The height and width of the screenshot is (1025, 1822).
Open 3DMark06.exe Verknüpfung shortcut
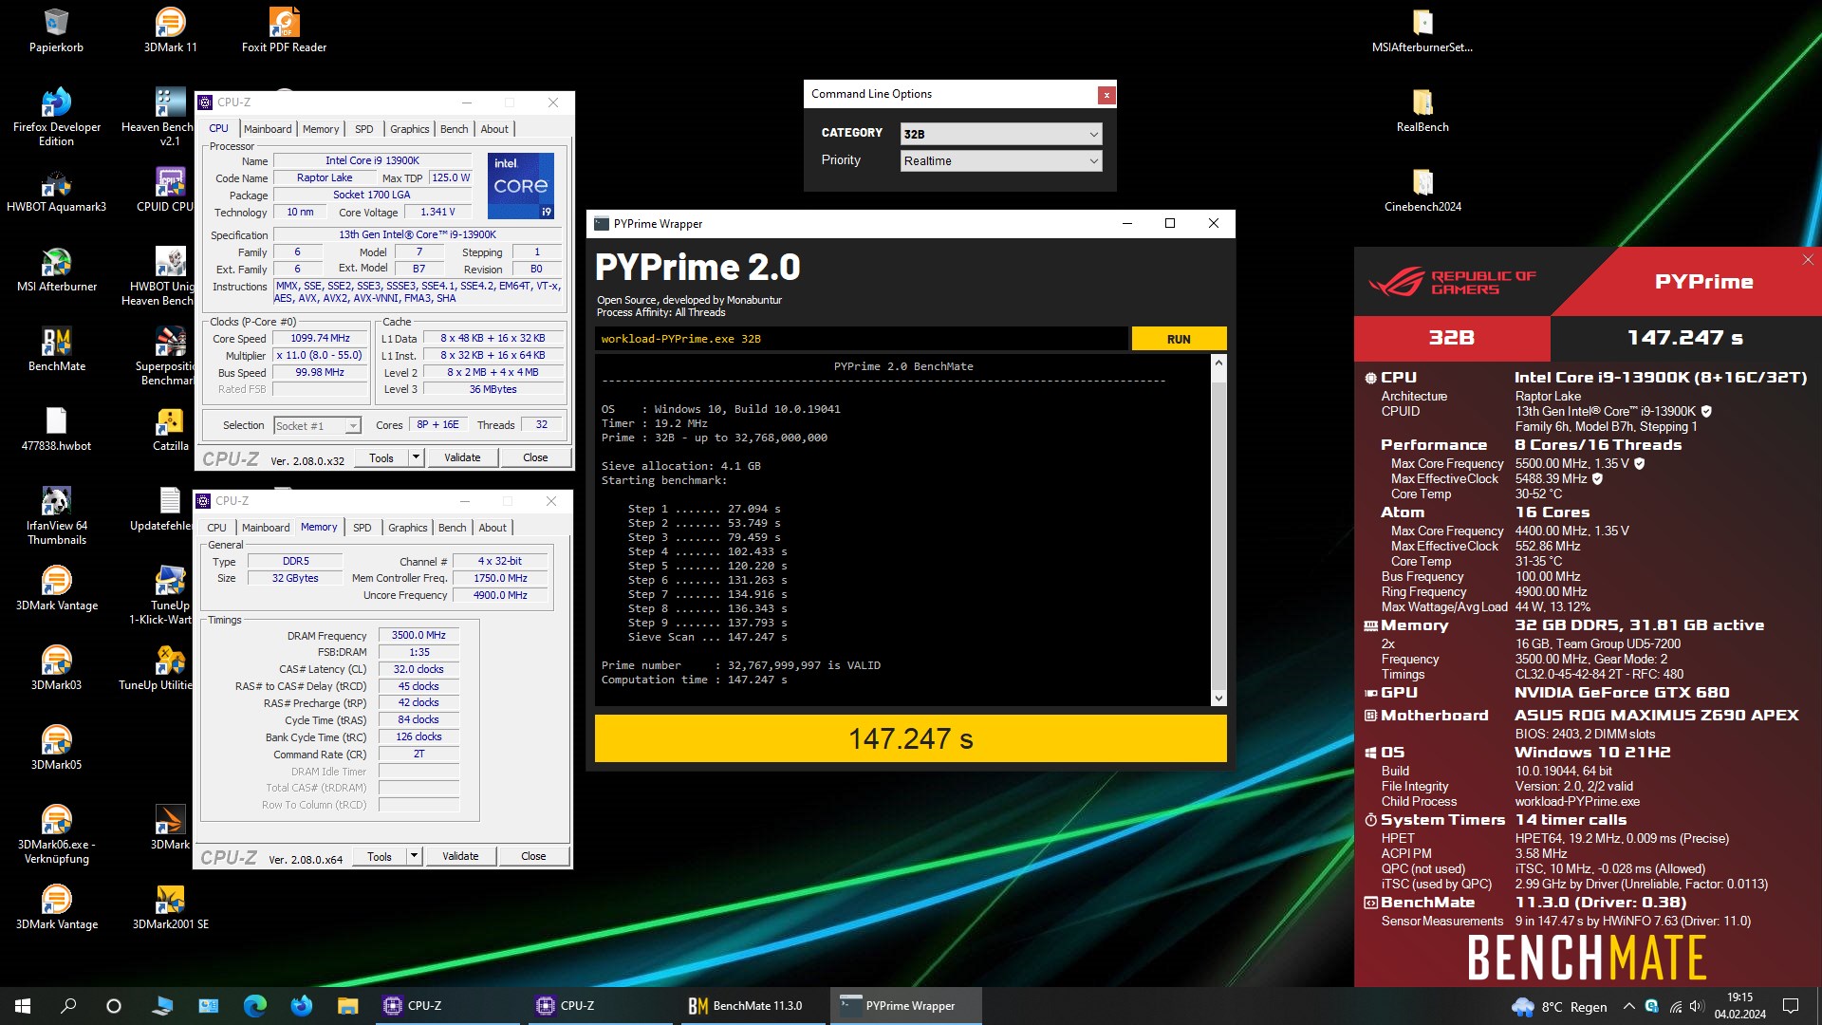pyautogui.click(x=56, y=835)
